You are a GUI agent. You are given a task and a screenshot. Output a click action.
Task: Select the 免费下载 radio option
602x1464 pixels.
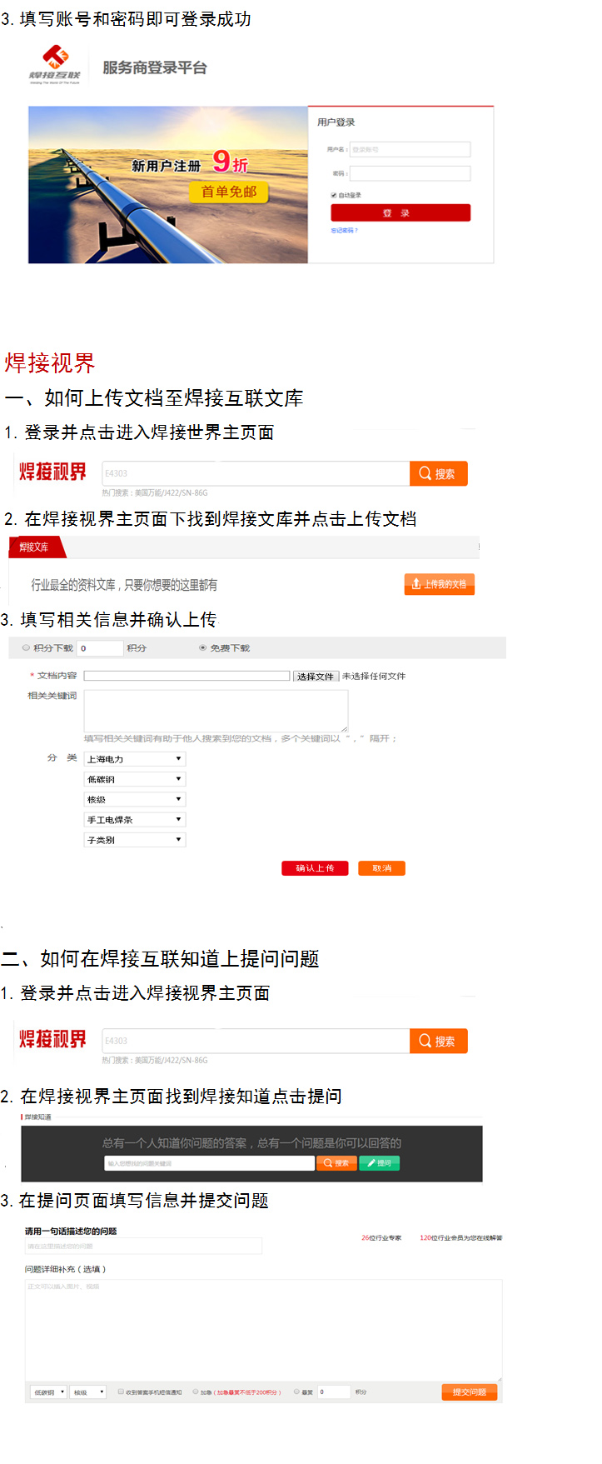[202, 647]
